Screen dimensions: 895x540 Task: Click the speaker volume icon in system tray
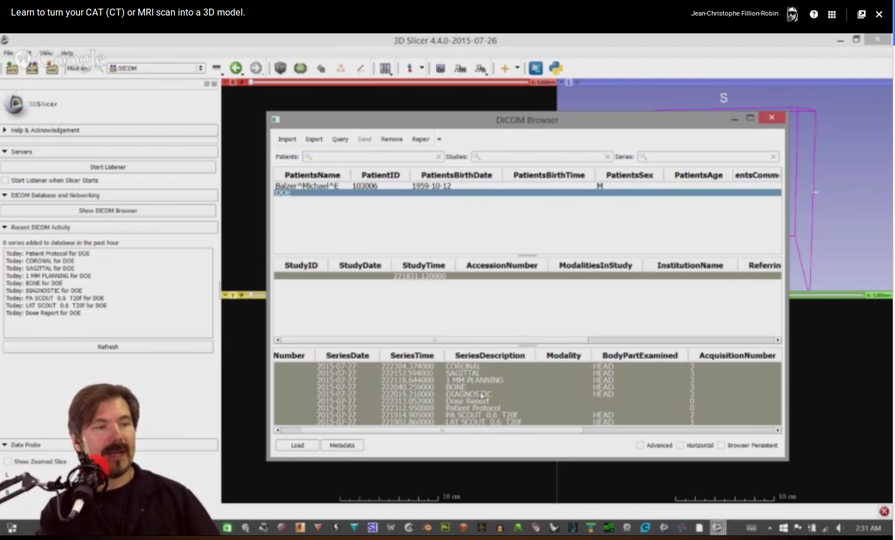839,527
